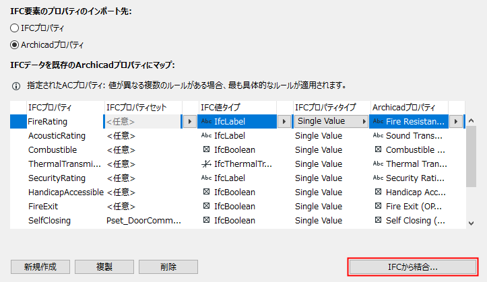The width and height of the screenshot is (487, 282).
Task: Click the IFCプロパティ column header
Action: tap(50, 107)
